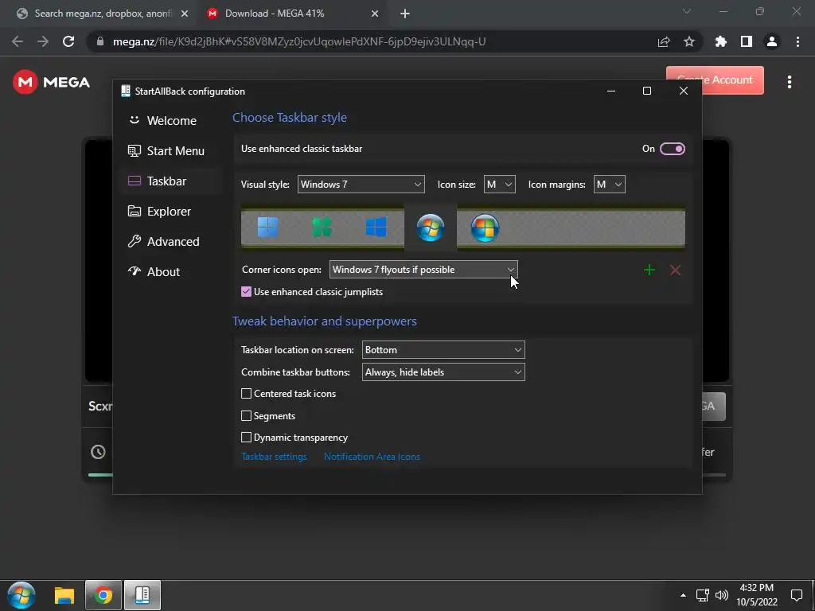815x611 pixels.
Task: Enable the Segments checkbox
Action: pyautogui.click(x=247, y=415)
